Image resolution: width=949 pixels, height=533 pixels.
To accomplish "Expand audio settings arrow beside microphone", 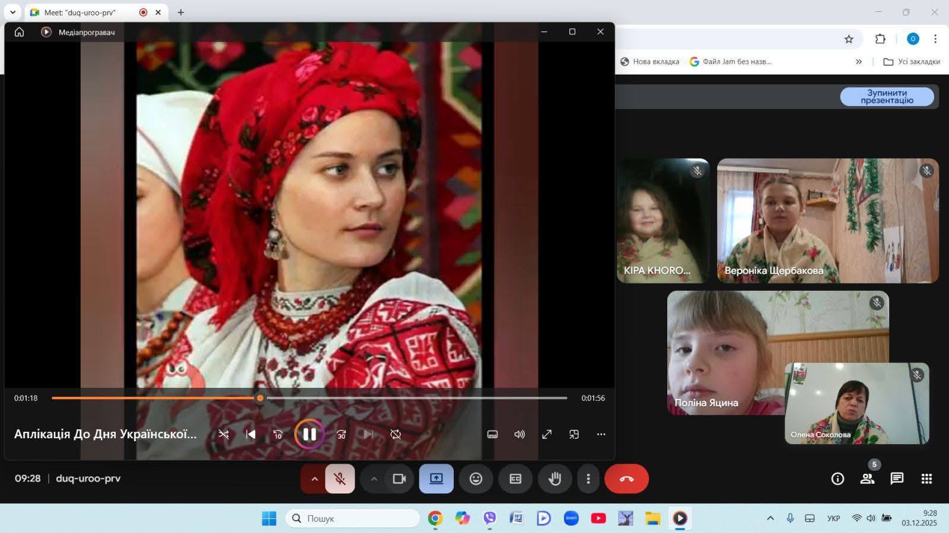I will pos(314,479).
